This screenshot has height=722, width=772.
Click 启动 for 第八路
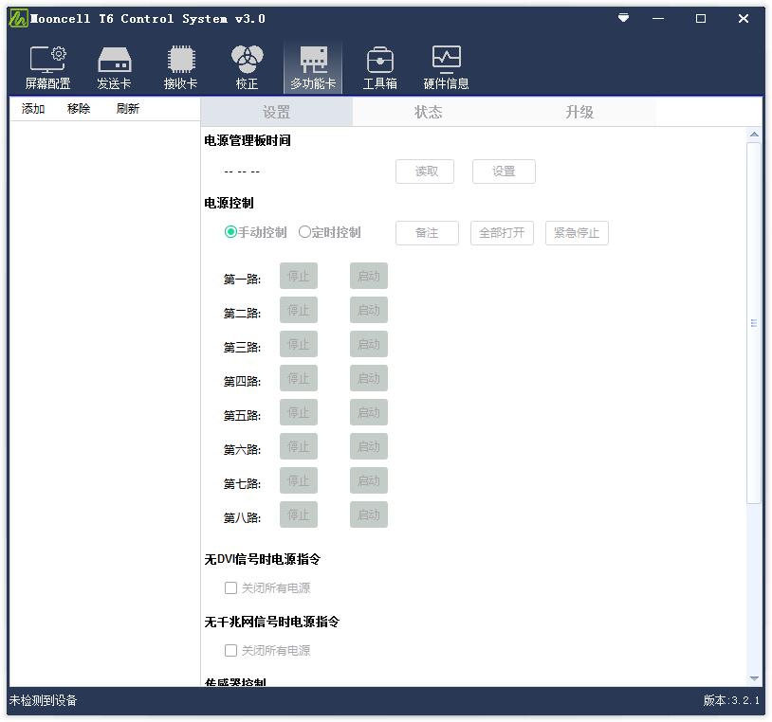pos(369,514)
